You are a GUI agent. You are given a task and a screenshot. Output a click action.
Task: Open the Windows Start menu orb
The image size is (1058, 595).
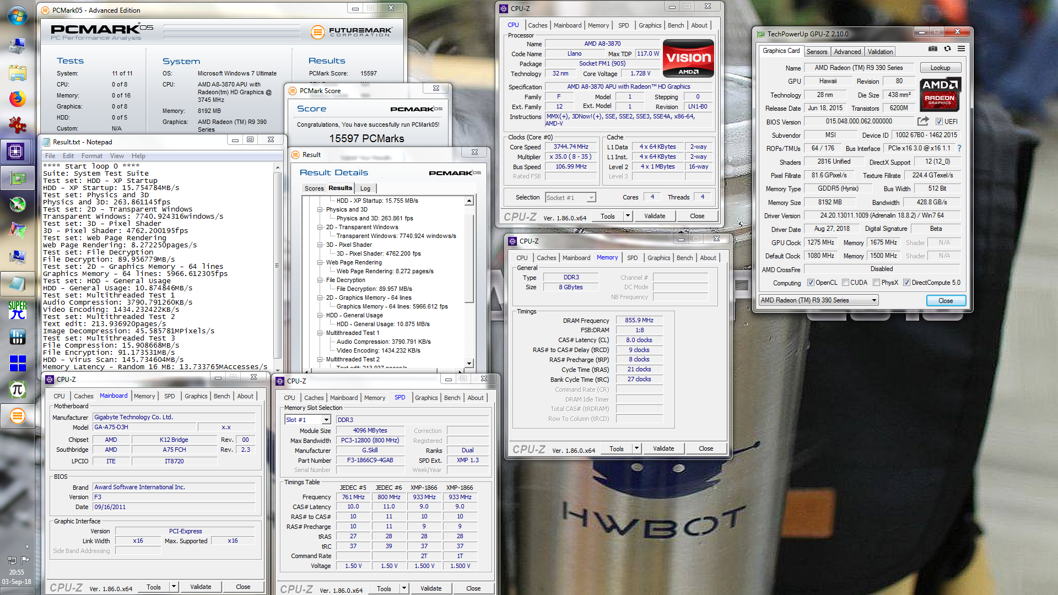pos(18,15)
